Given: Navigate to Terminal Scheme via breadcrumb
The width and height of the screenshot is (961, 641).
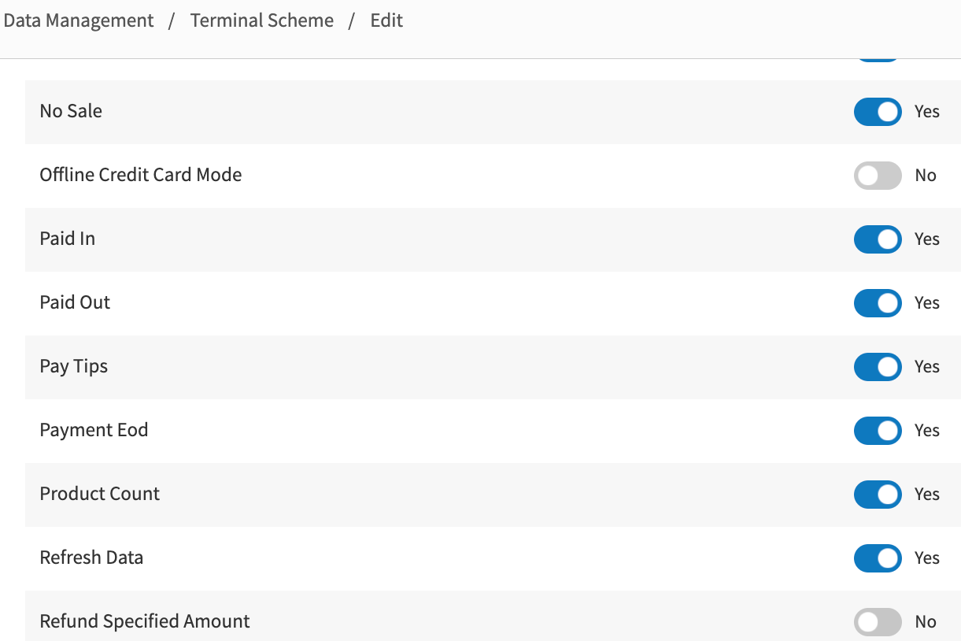Looking at the screenshot, I should pos(261,20).
